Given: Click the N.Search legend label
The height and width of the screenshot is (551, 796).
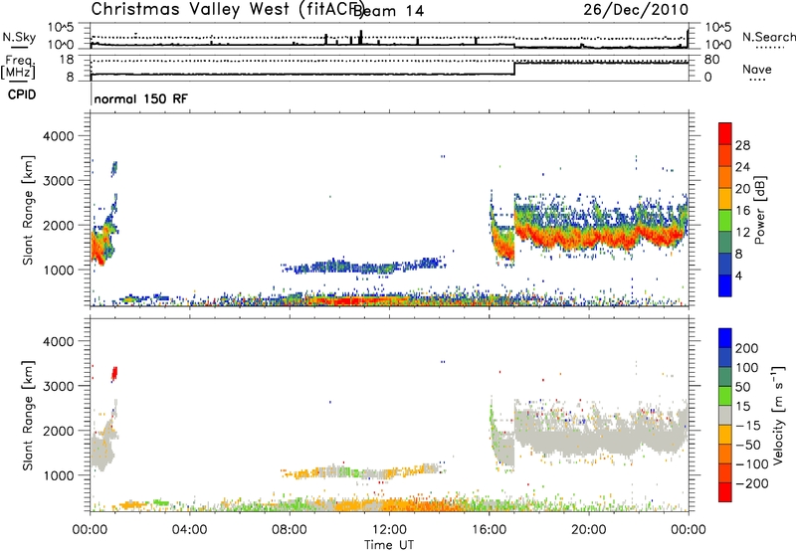Looking at the screenshot, I should tap(768, 37).
